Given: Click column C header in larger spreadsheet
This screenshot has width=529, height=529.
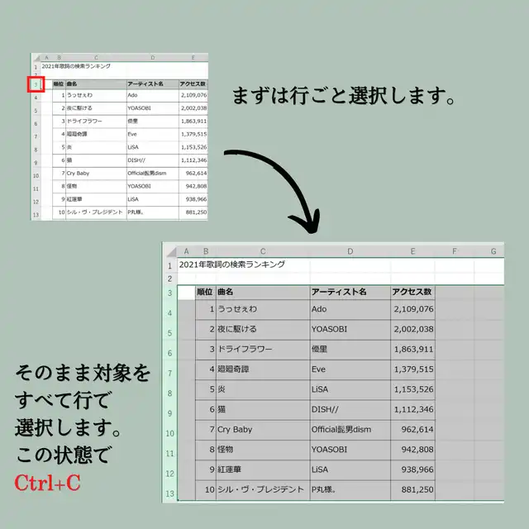Looking at the screenshot, I should [262, 251].
